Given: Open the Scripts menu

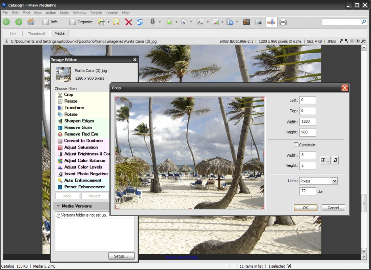Looking at the screenshot, I should (x=96, y=13).
